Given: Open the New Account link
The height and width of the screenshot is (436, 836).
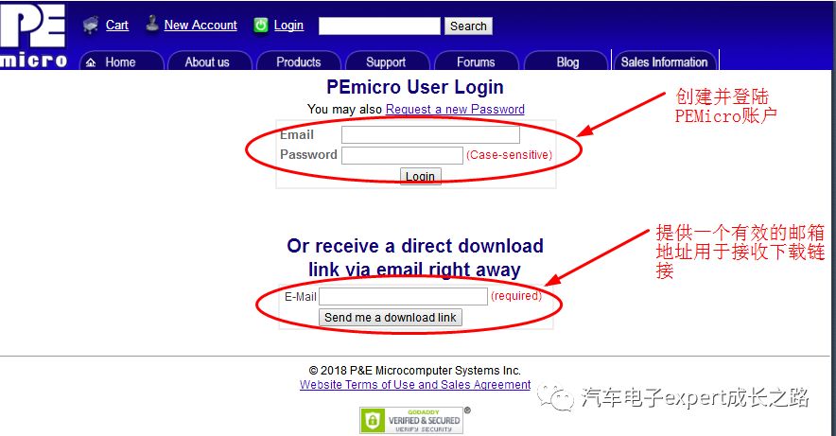Looking at the screenshot, I should pyautogui.click(x=200, y=25).
